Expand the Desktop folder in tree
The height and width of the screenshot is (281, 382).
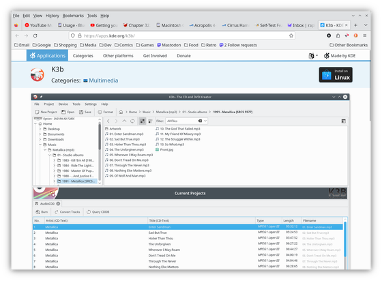coord(40,129)
